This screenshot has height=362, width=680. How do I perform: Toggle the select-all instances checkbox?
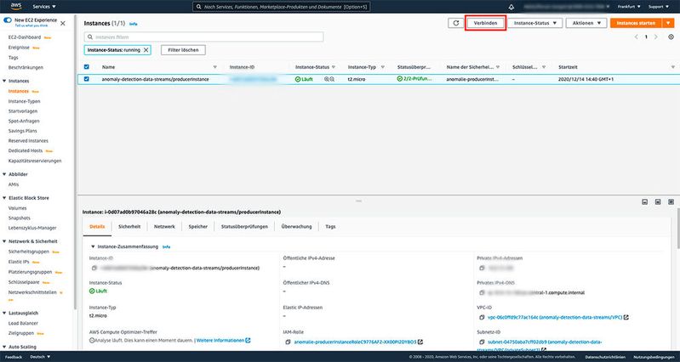[x=86, y=67]
